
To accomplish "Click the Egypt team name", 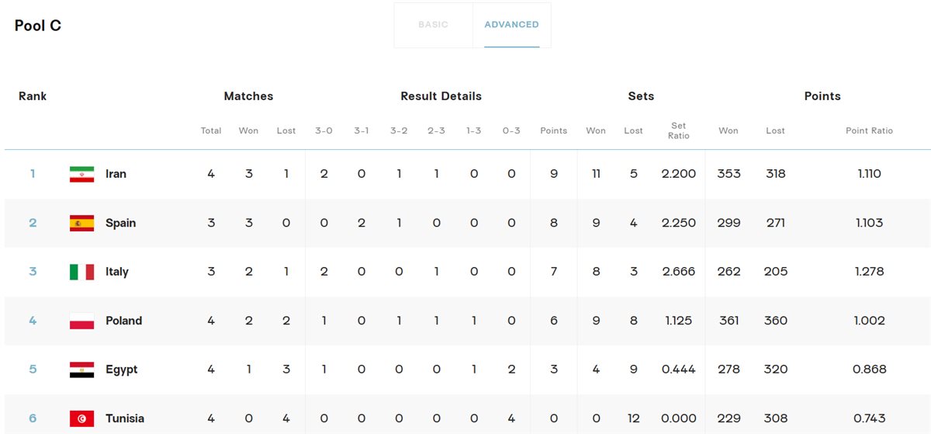I will [x=121, y=370].
